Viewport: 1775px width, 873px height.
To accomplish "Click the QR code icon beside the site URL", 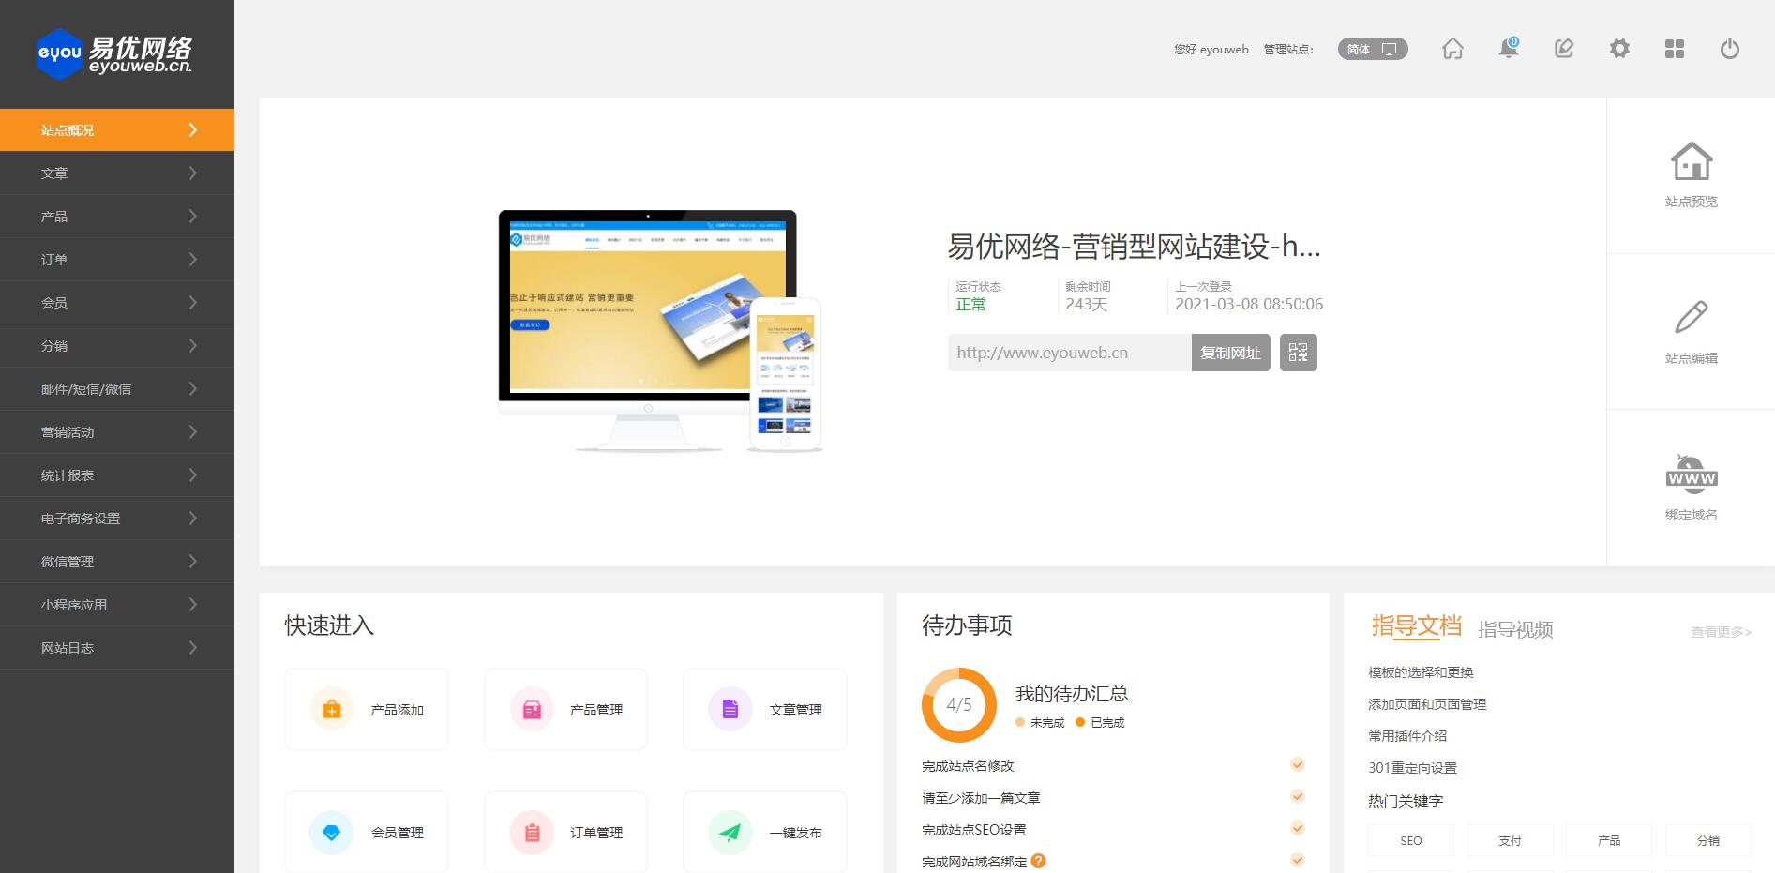I will click(x=1299, y=353).
